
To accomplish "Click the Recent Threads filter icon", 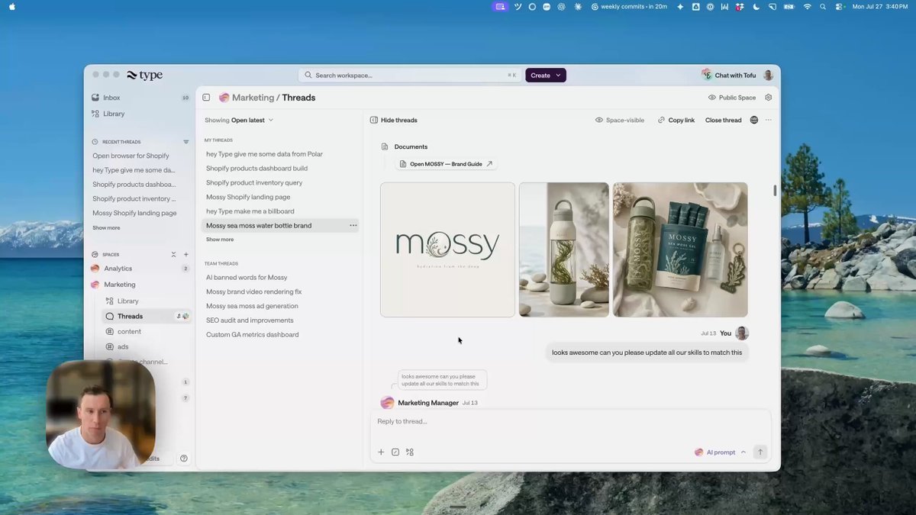I will pos(185,142).
